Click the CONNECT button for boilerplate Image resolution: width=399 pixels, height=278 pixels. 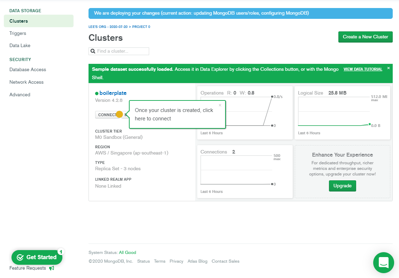[x=107, y=115]
